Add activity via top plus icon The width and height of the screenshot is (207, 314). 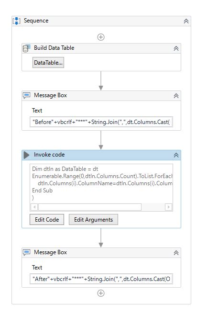point(101,37)
